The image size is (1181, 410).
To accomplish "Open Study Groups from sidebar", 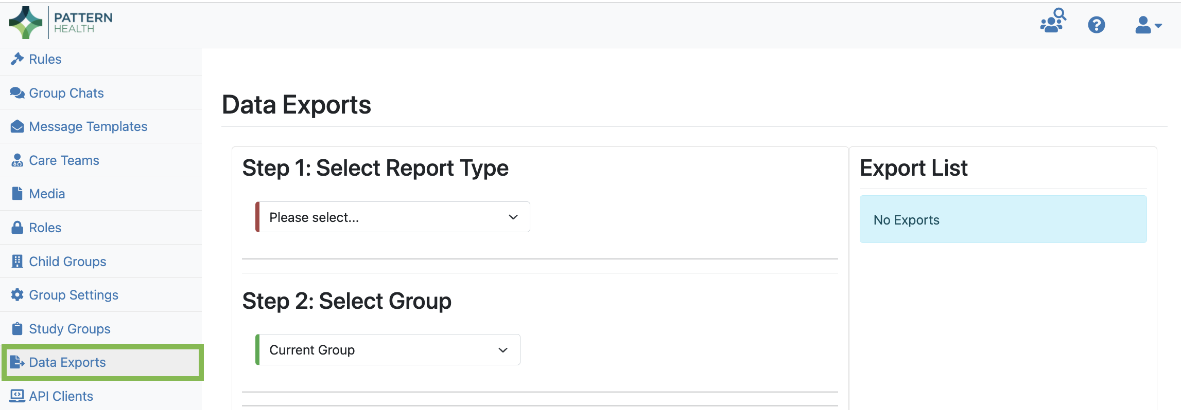I will [x=70, y=329].
